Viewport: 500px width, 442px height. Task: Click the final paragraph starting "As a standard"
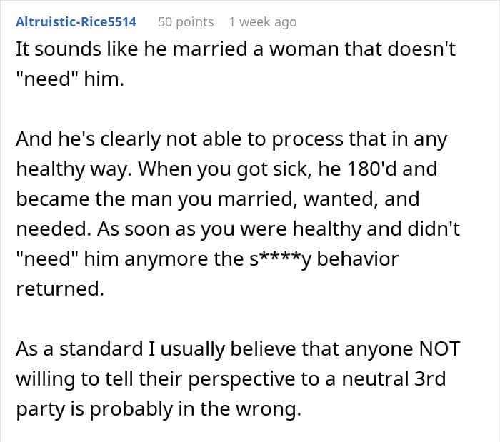click(238, 379)
